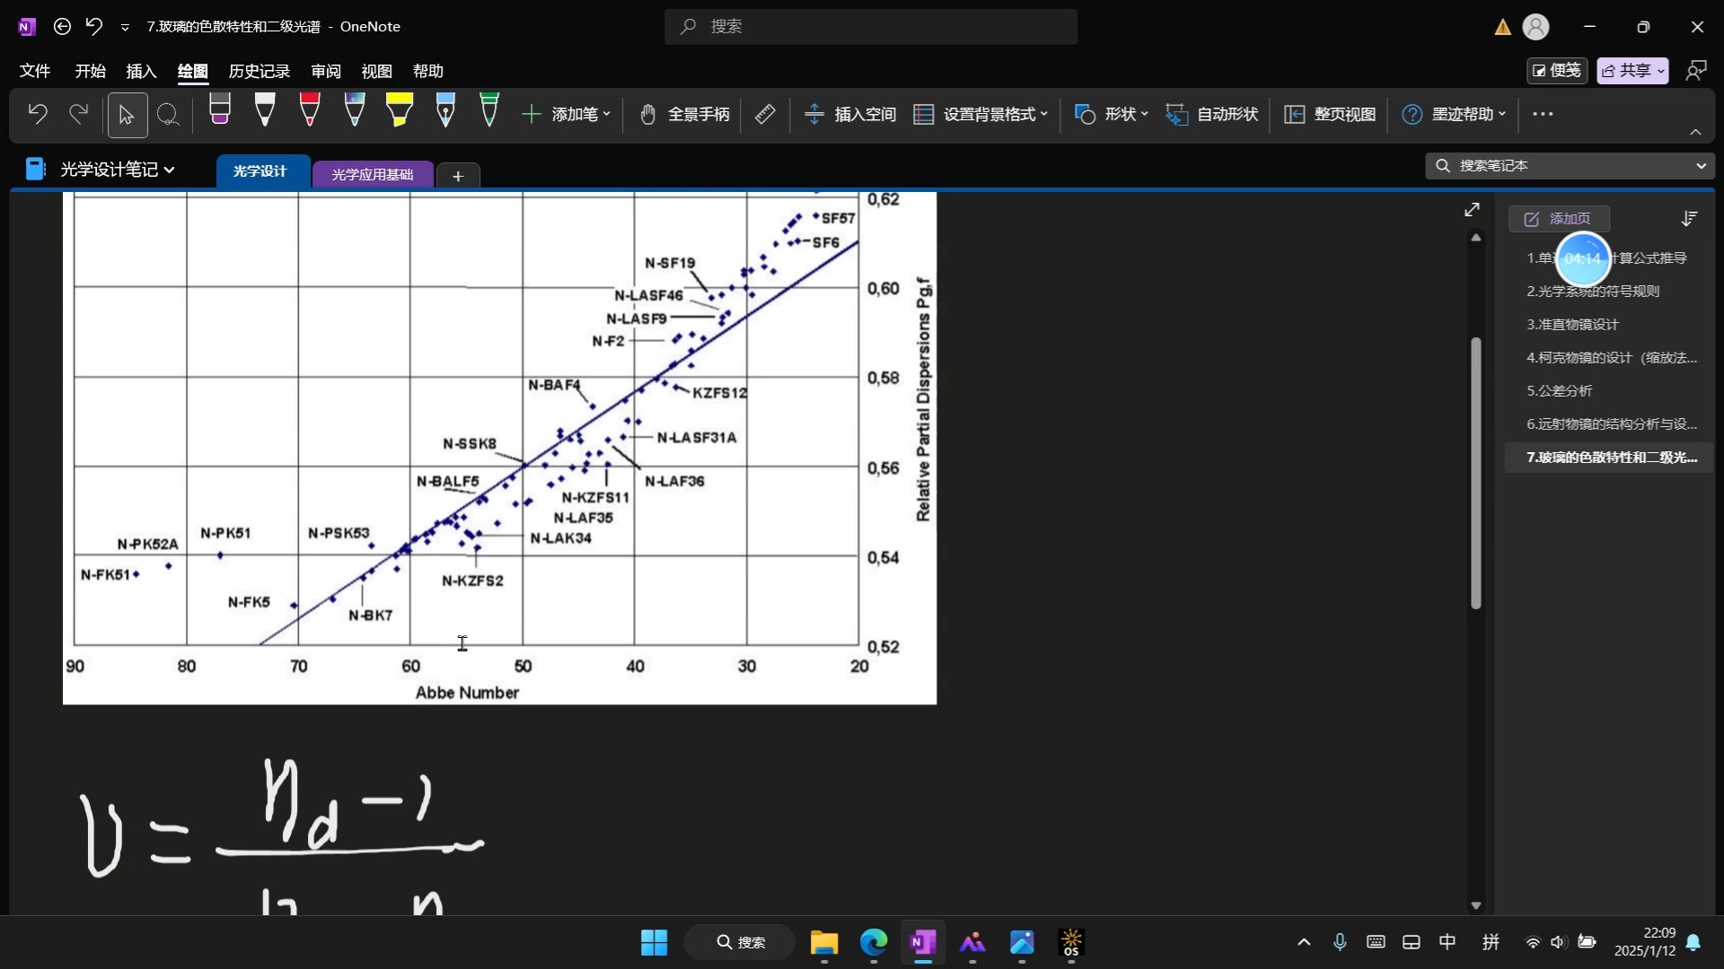Open the History menu tab
The height and width of the screenshot is (969, 1724).
259,71
